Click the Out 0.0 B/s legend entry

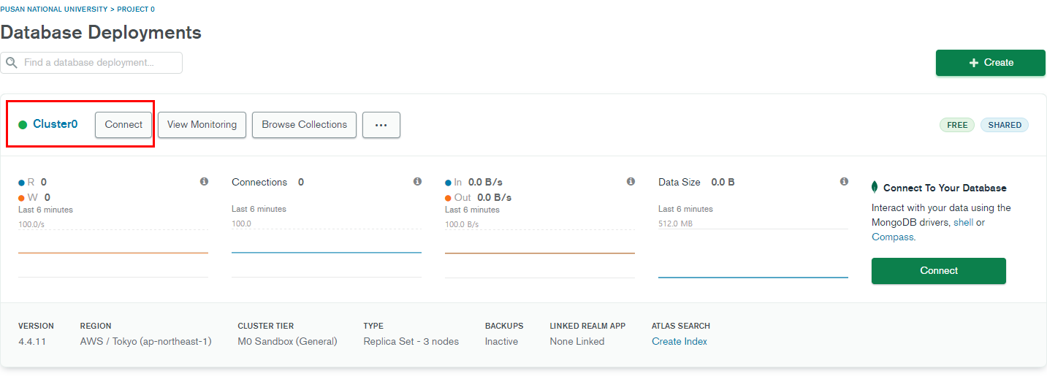pyautogui.click(x=478, y=197)
